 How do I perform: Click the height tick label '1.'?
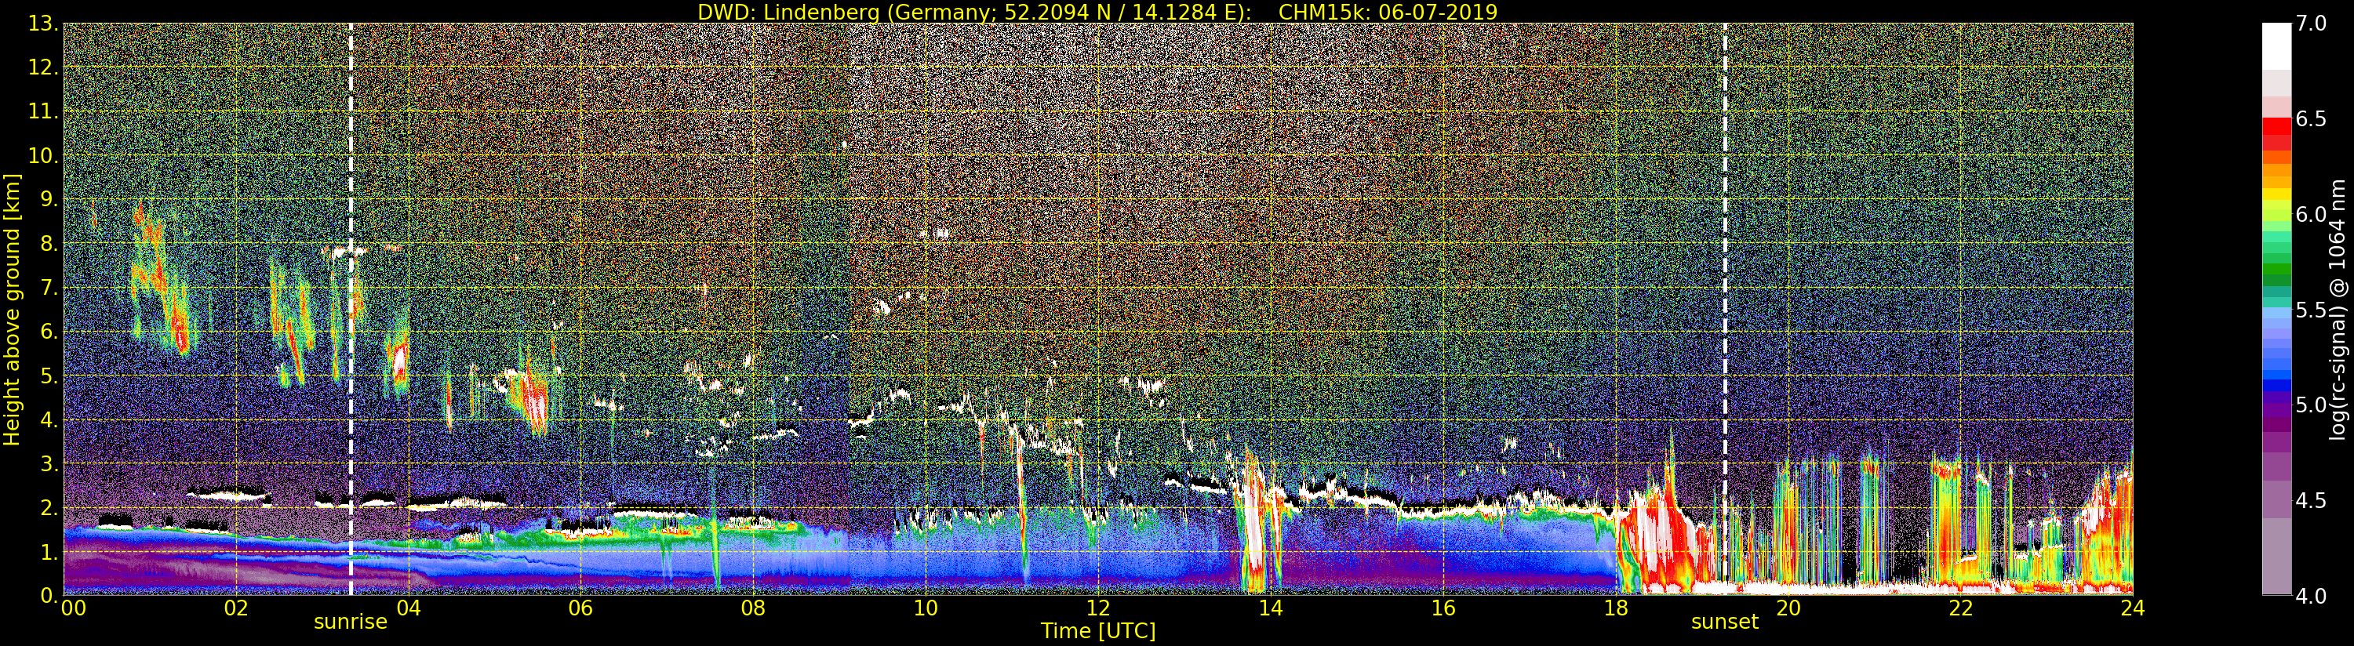click(49, 551)
